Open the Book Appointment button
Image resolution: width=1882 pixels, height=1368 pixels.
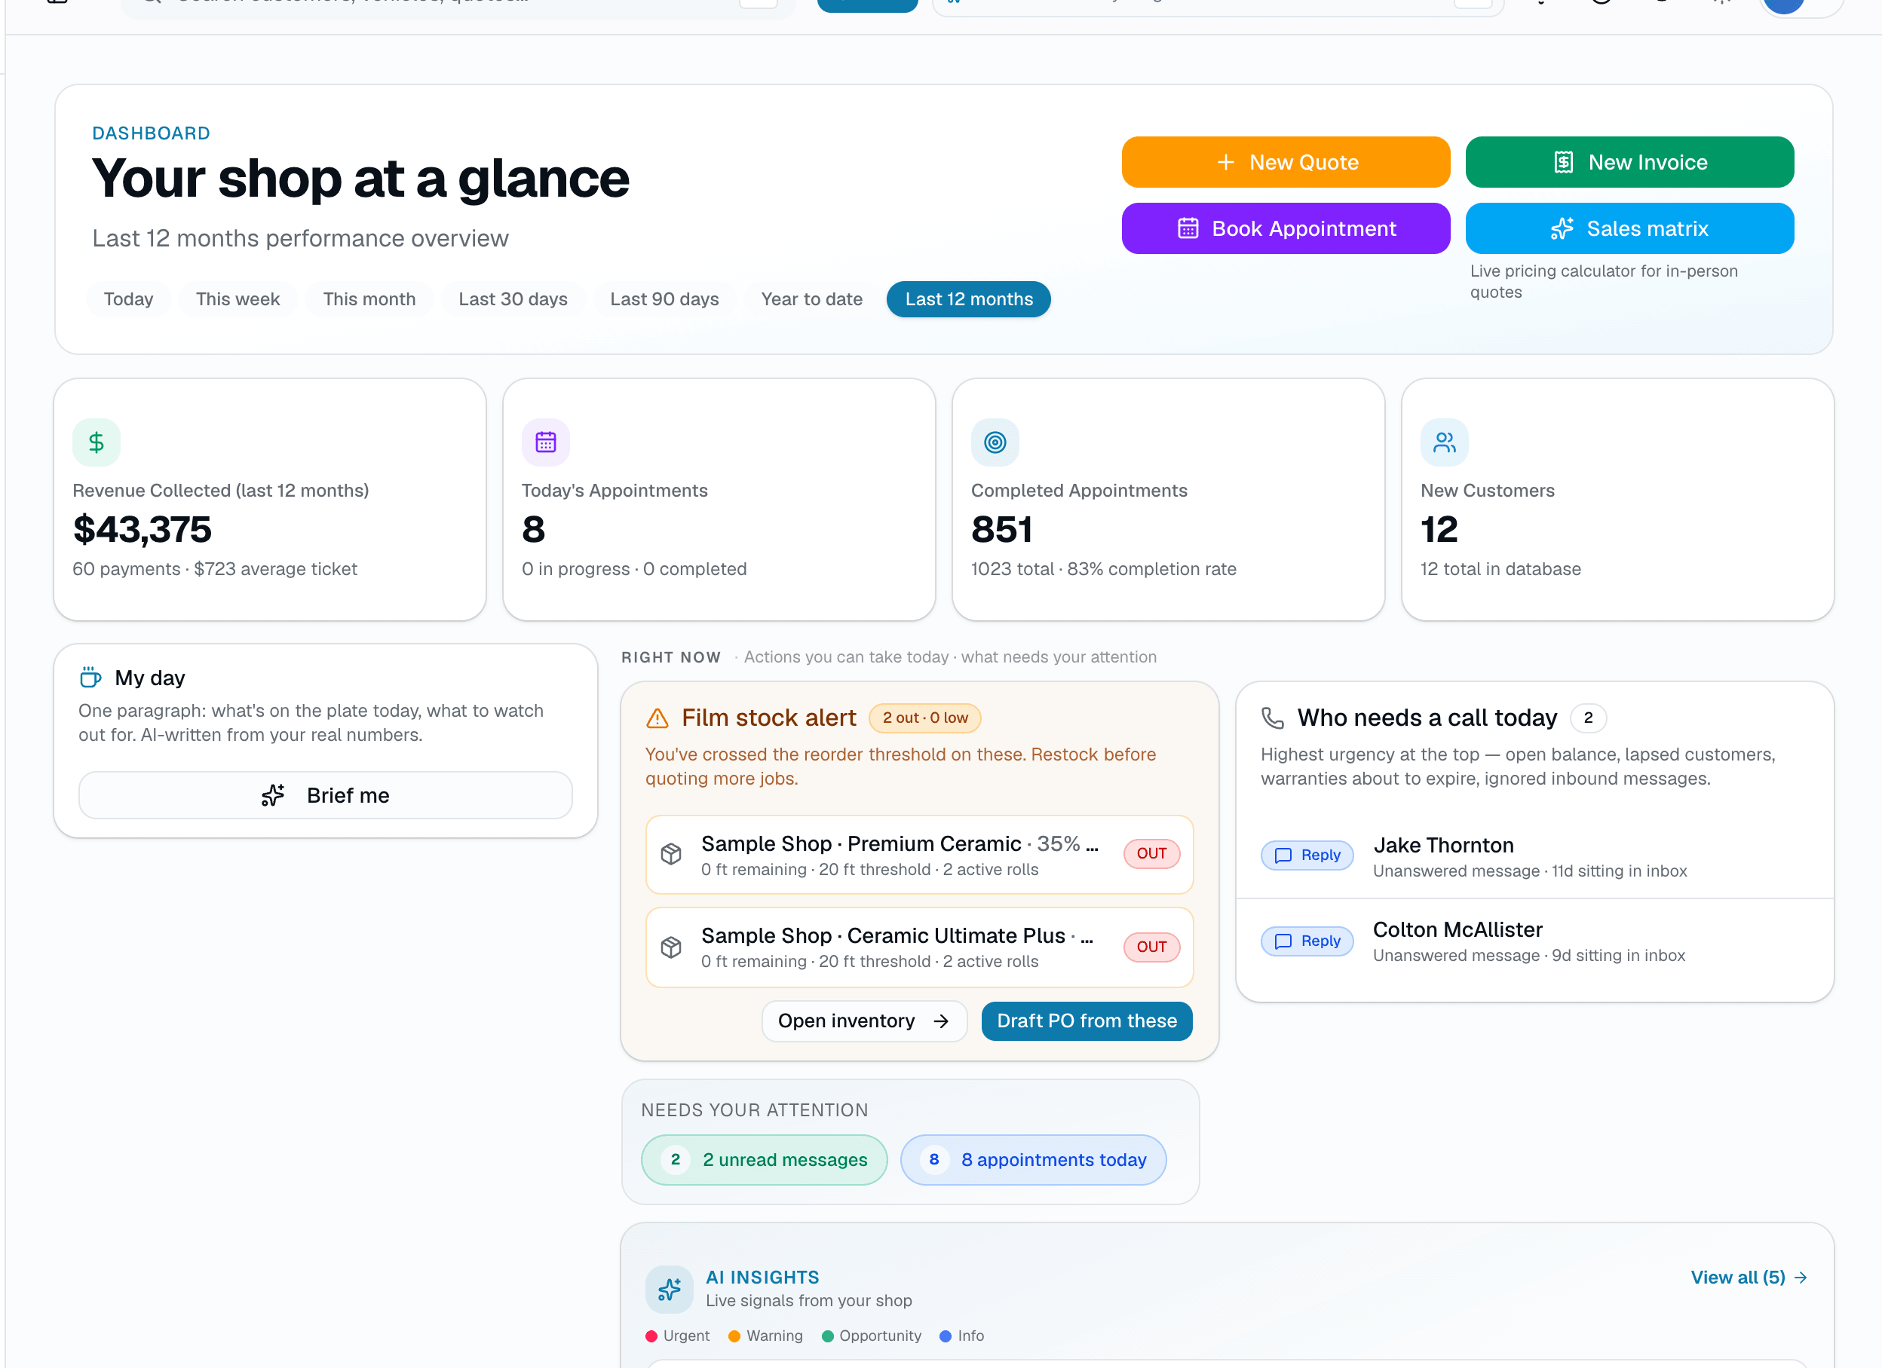pos(1286,229)
